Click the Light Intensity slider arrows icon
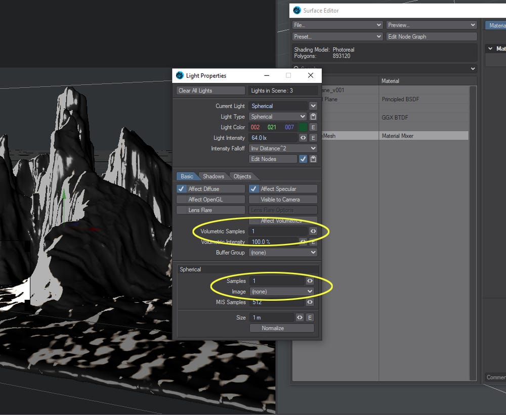Screen dimensions: 506x415 (x=303, y=138)
